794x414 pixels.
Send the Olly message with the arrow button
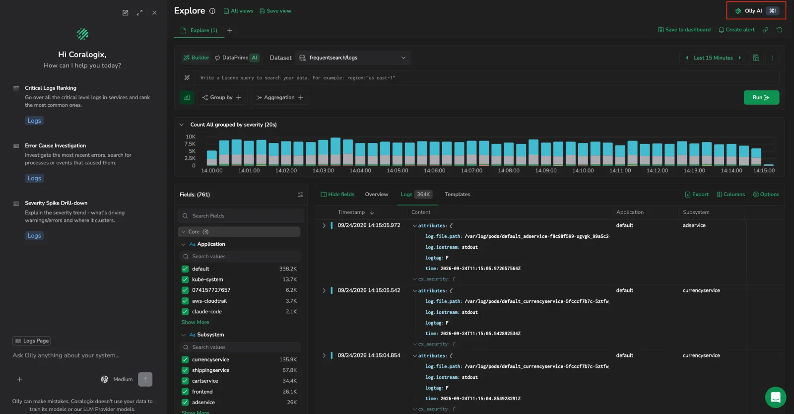tap(145, 379)
